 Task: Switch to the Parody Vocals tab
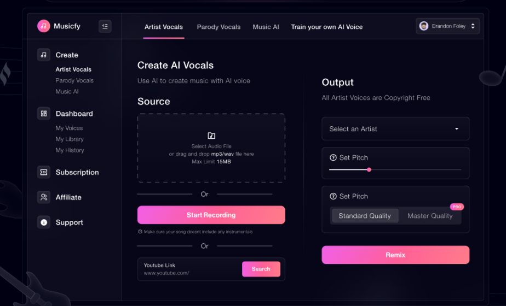[x=219, y=27]
